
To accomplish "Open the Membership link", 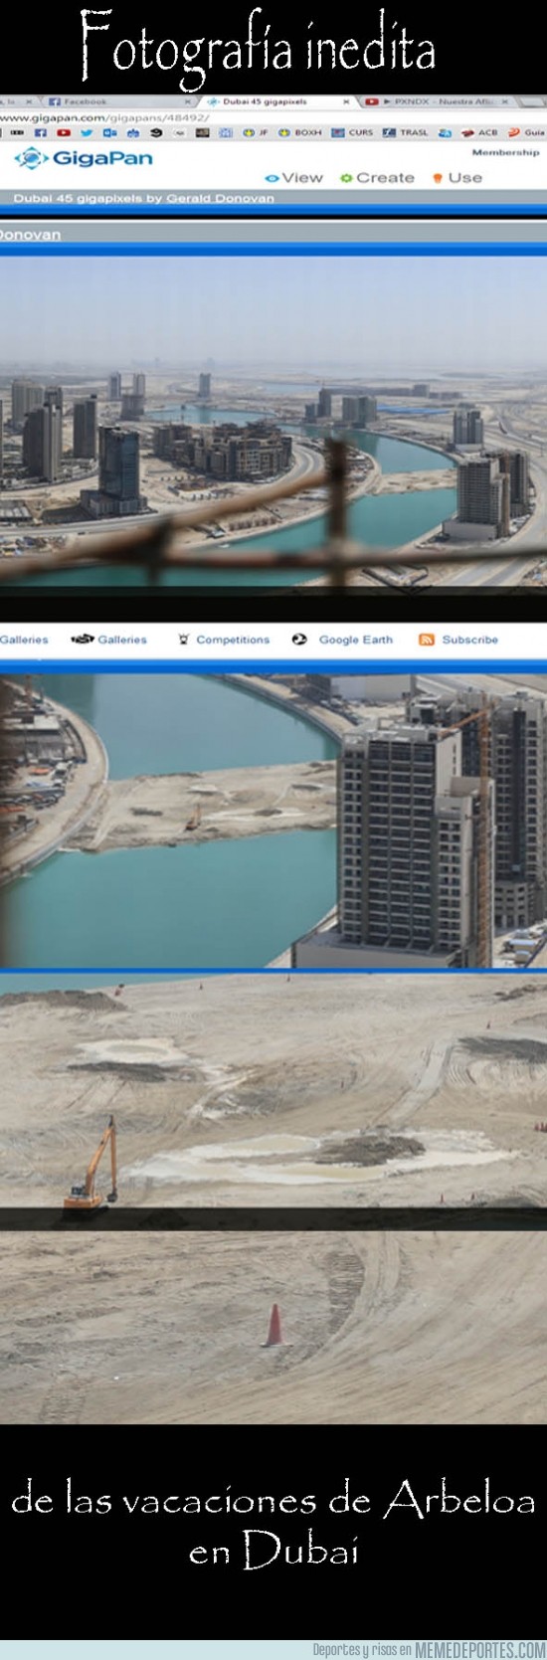I will [x=505, y=152].
